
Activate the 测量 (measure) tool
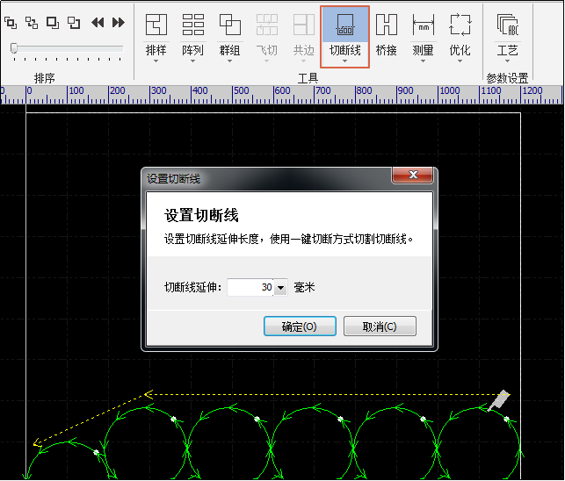423,25
